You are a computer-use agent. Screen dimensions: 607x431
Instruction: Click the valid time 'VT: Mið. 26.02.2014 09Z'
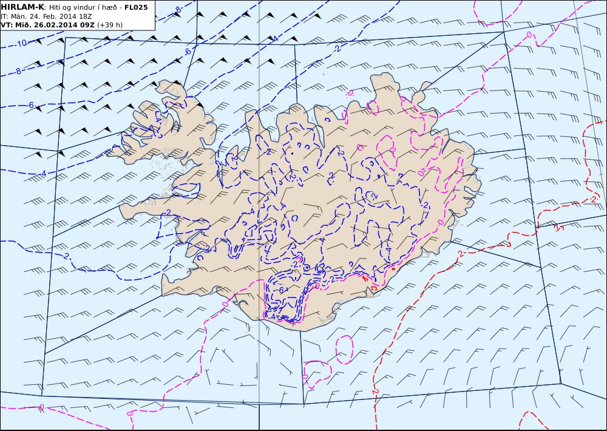47,25
